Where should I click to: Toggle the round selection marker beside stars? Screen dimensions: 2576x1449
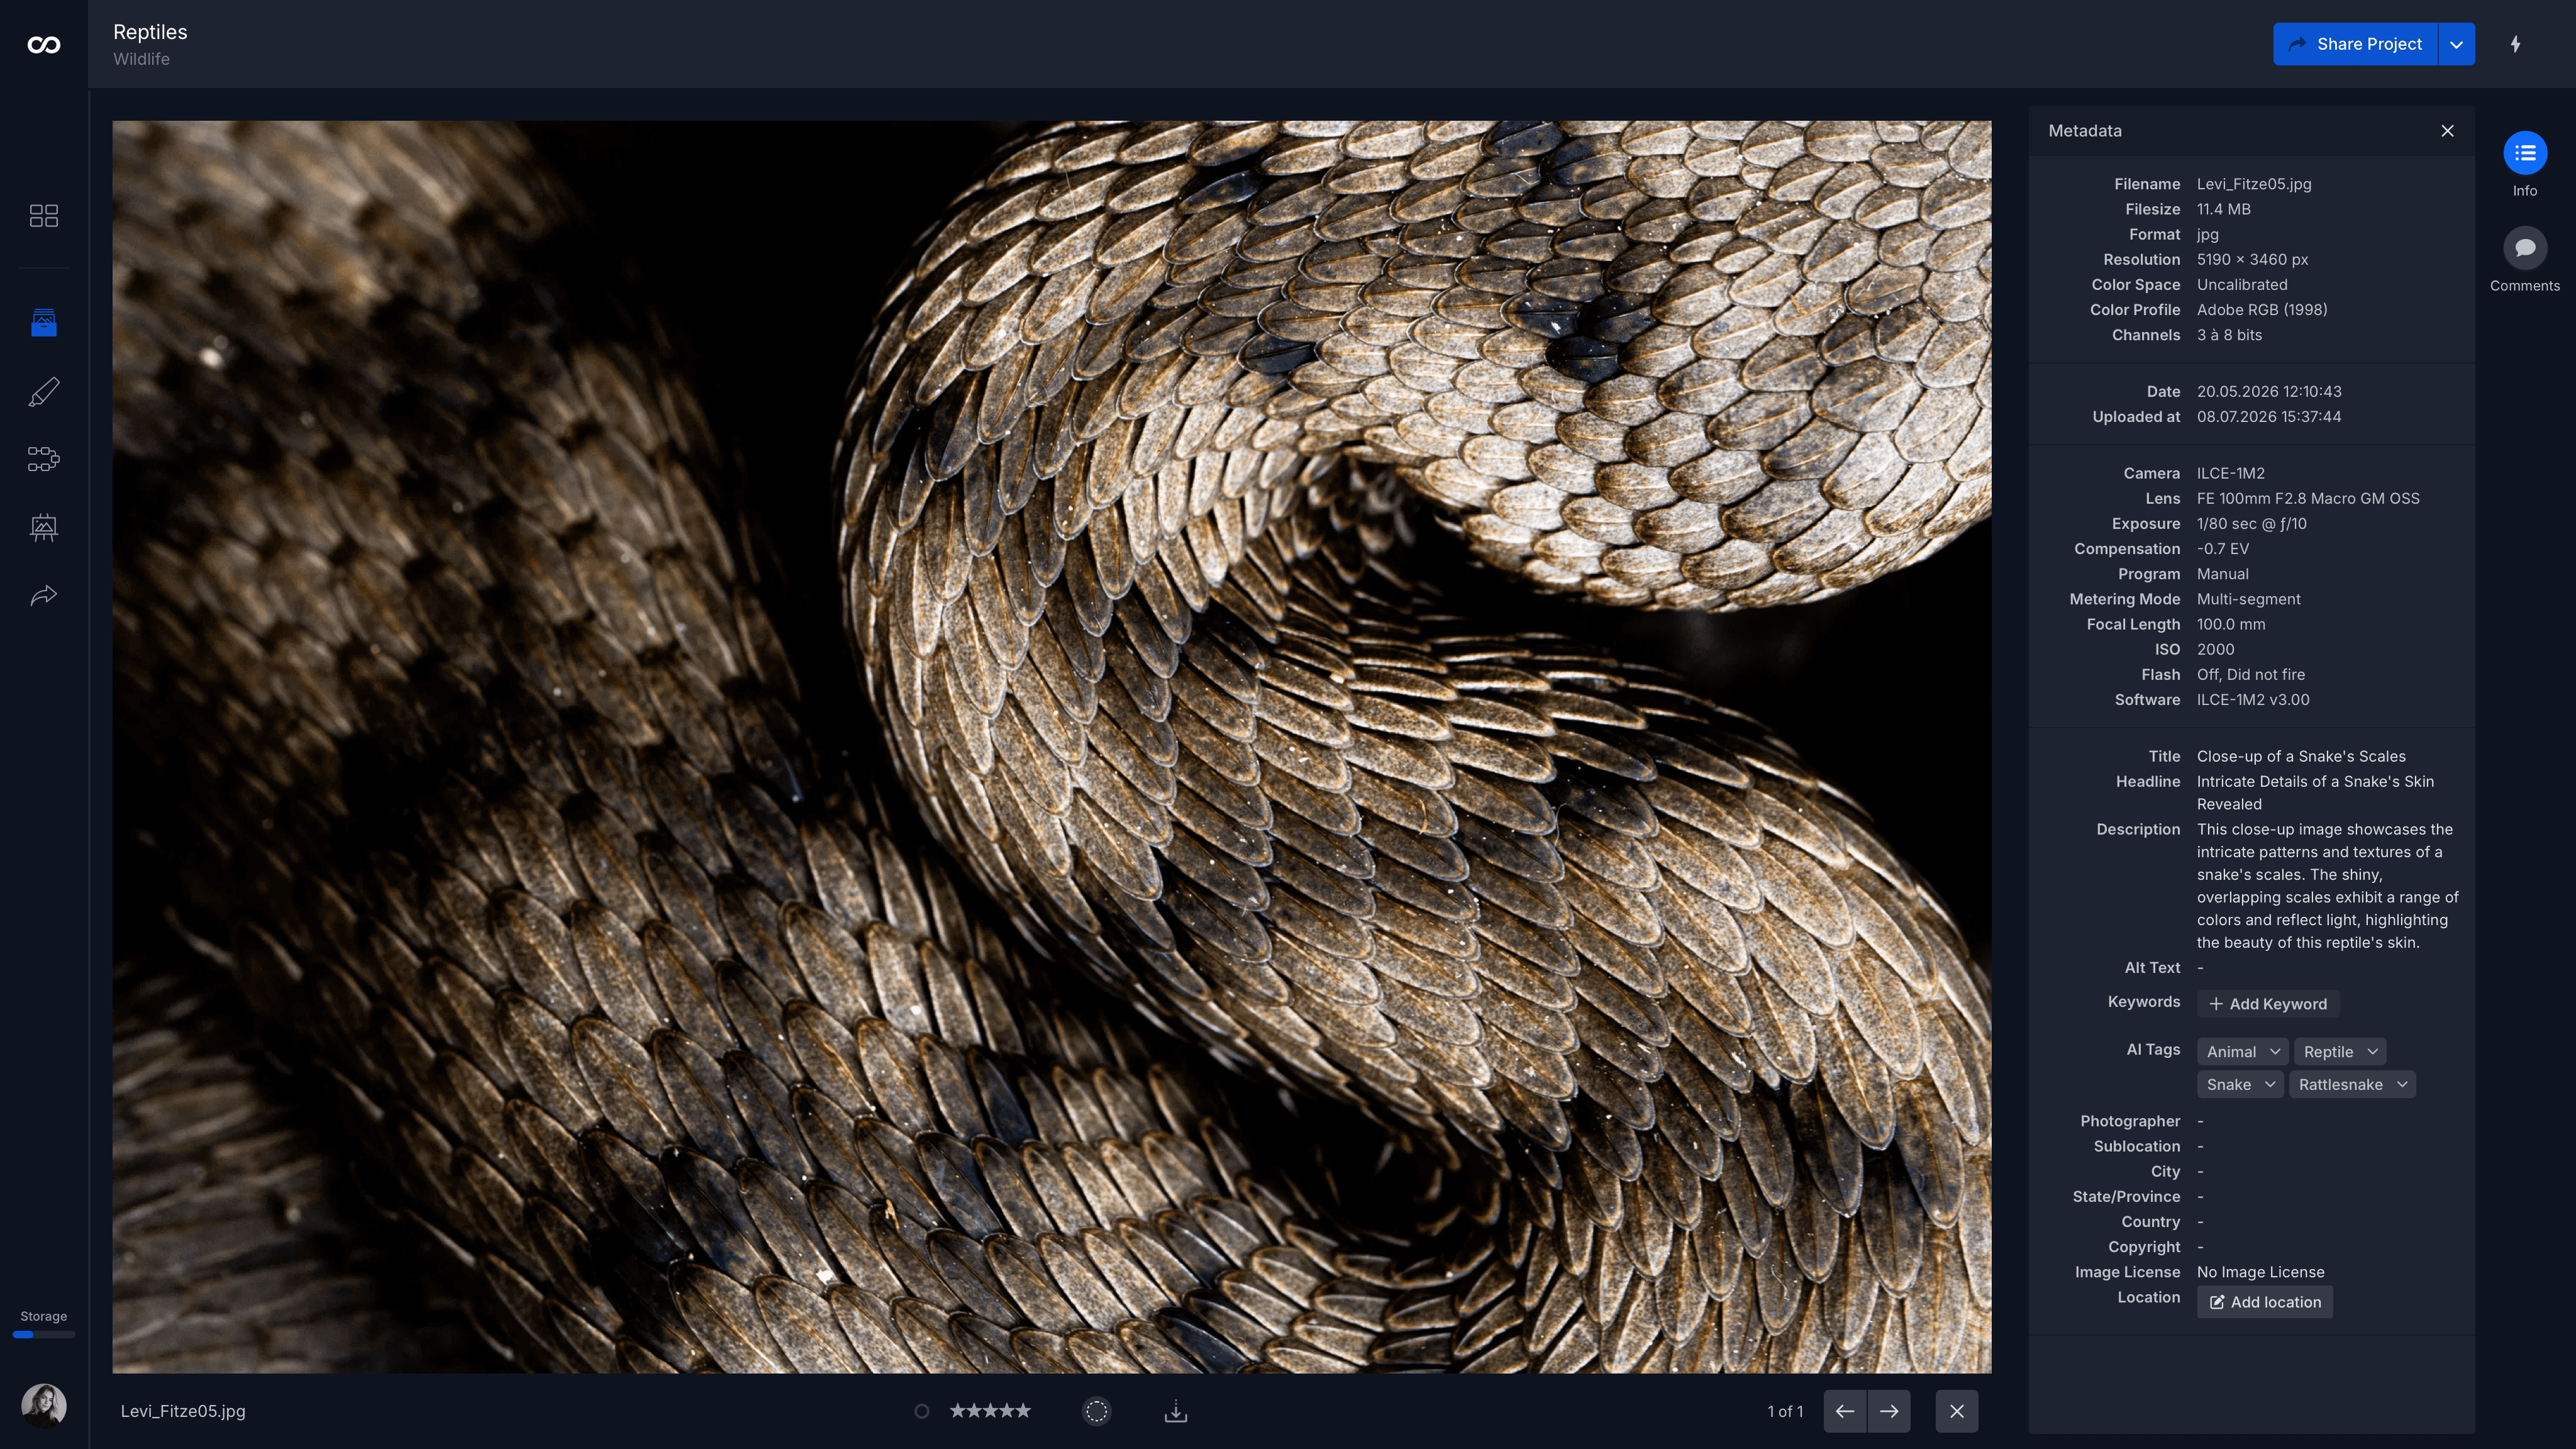click(922, 1411)
